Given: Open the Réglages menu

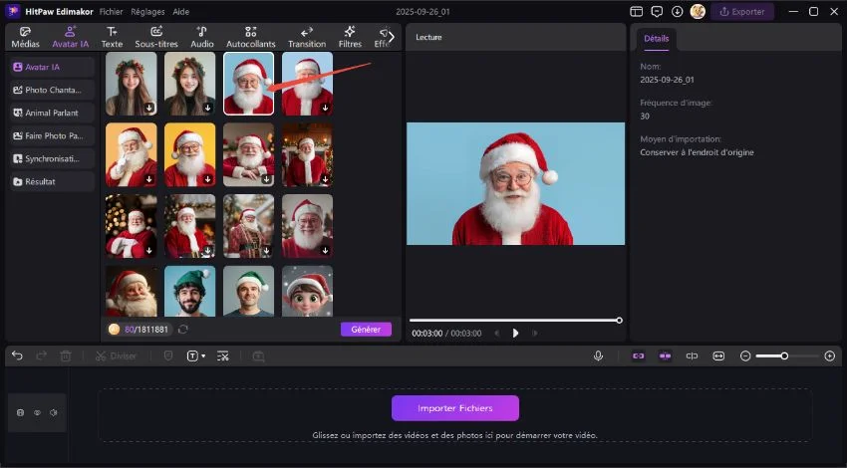Looking at the screenshot, I should click(x=147, y=11).
